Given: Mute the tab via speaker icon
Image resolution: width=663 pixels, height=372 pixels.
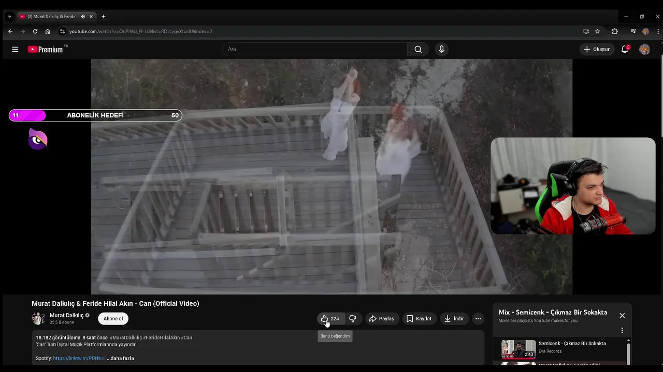Looking at the screenshot, I should point(83,17).
